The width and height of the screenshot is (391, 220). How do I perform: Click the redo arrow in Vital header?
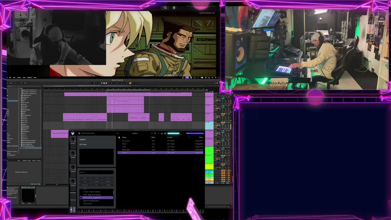point(159,133)
